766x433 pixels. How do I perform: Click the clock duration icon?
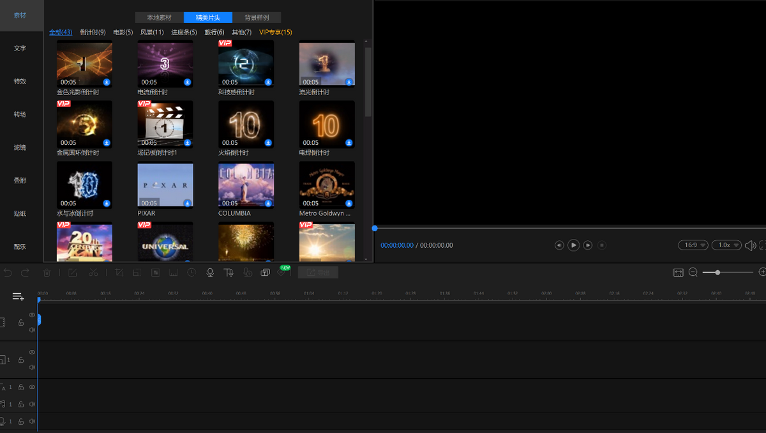point(191,273)
